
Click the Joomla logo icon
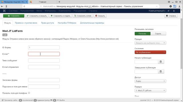pos(4,11)
